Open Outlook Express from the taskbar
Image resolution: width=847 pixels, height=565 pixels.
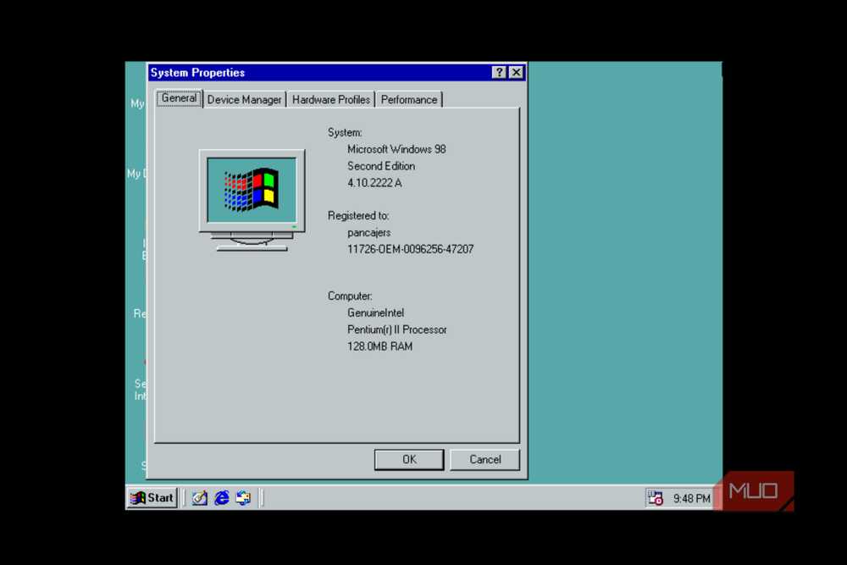[x=199, y=498]
